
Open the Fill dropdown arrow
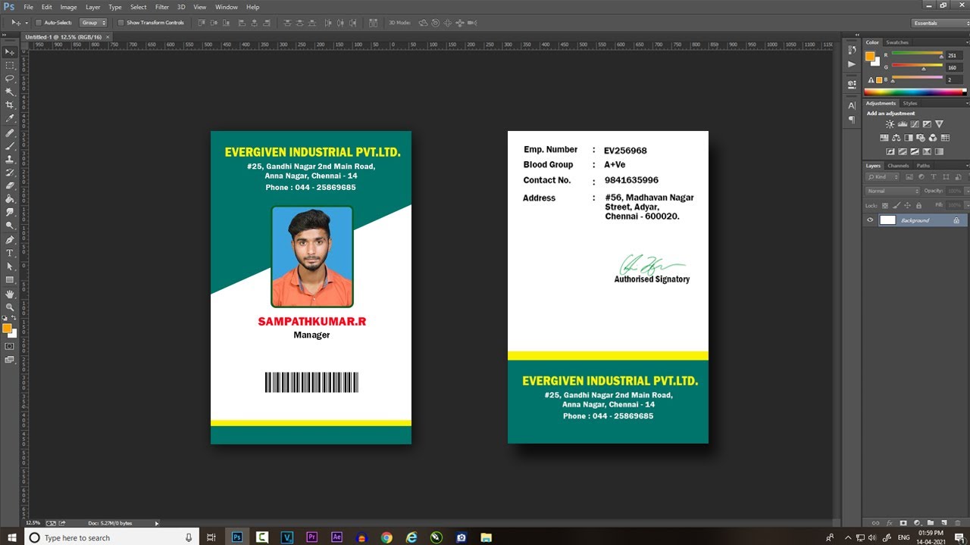966,205
